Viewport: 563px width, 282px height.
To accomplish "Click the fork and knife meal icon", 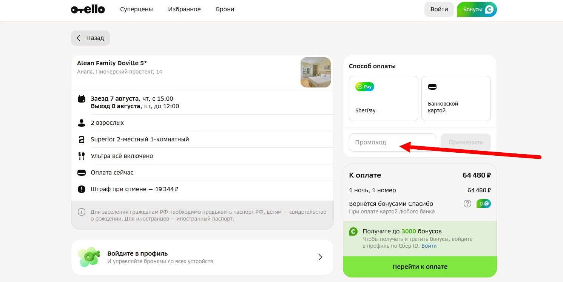I will pos(81,156).
